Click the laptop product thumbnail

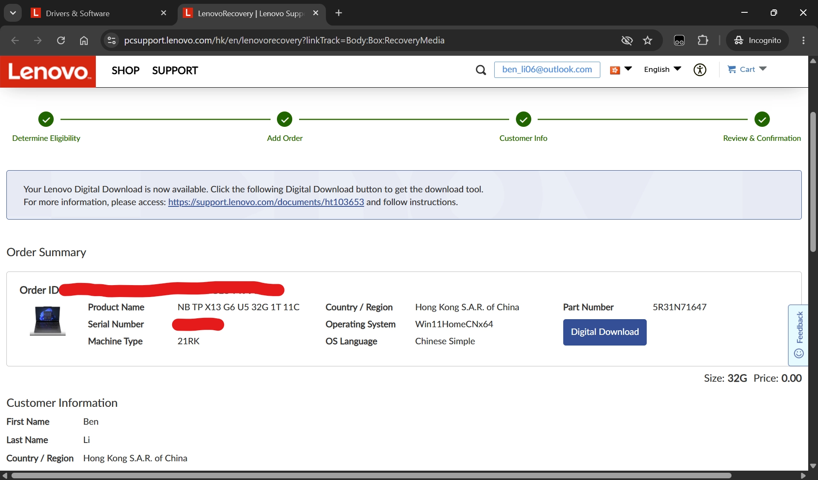point(48,321)
